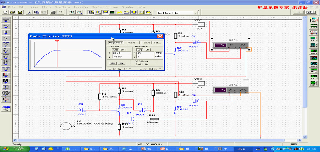The image size is (320, 152).
Task: Create a new circuit file
Action: [x=5, y=12]
